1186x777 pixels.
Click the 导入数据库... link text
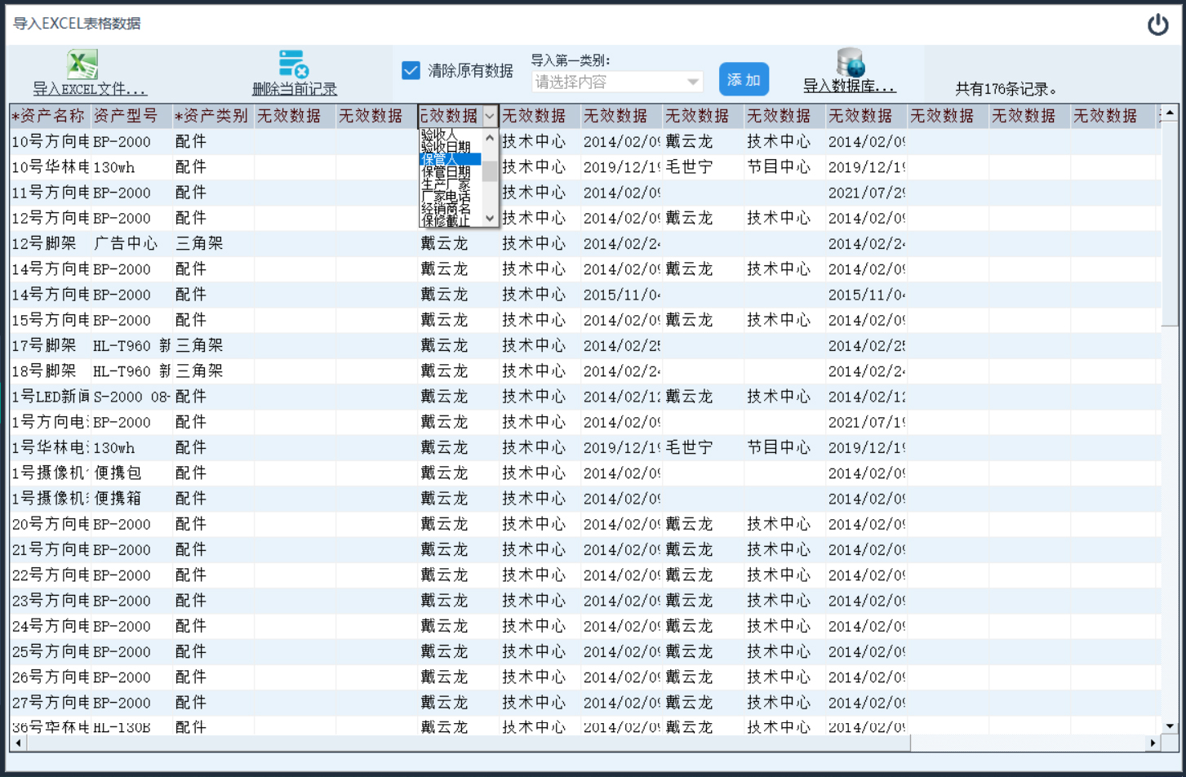point(850,87)
